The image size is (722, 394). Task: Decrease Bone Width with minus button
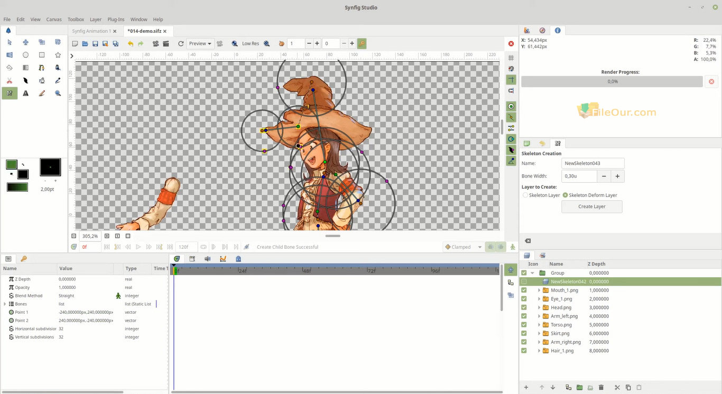tap(604, 176)
